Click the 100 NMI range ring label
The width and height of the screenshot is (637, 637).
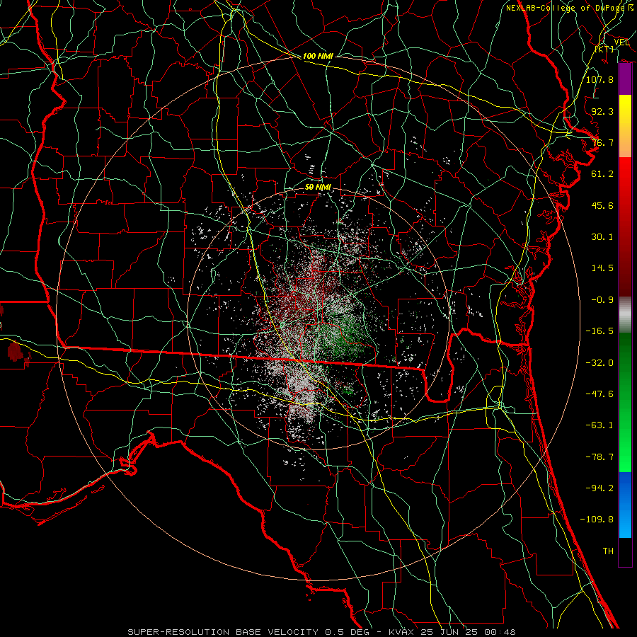click(318, 56)
